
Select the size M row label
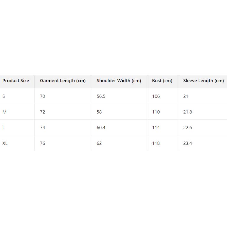click(4, 112)
